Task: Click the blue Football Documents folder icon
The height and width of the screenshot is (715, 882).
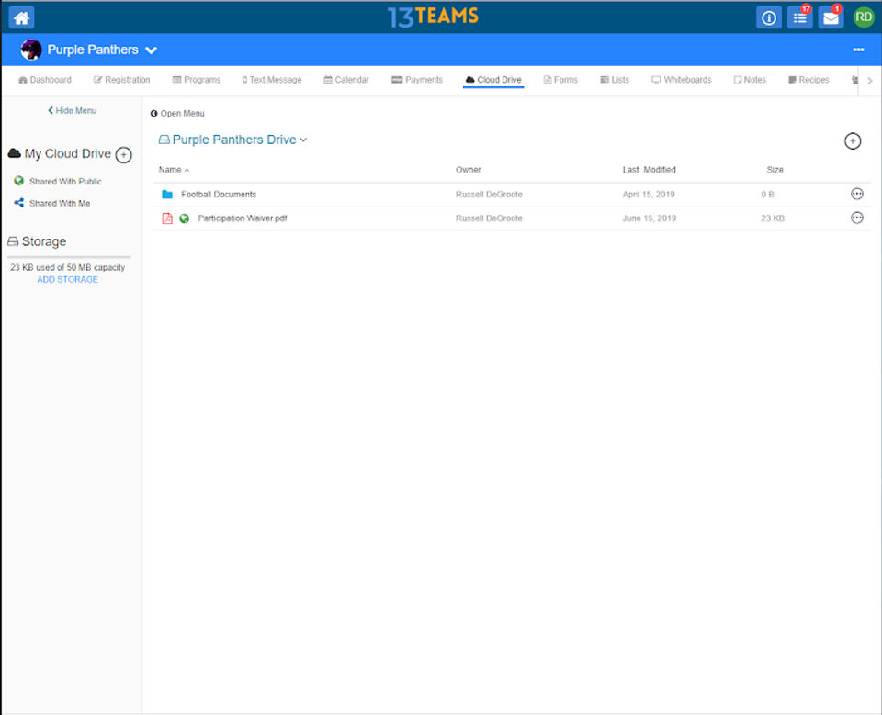Action: coord(167,195)
